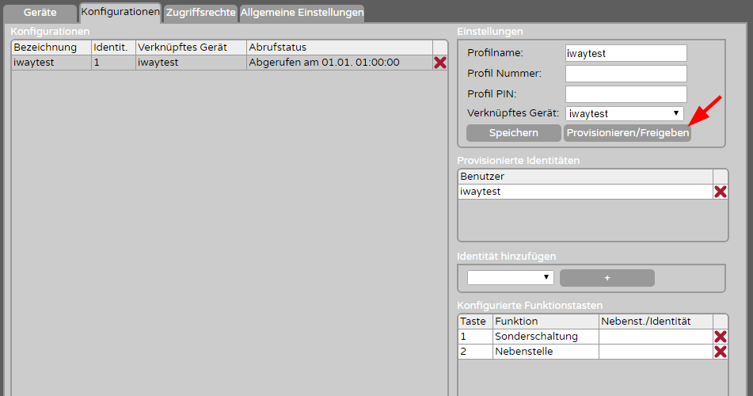
Task: Click the Speichern button
Action: coord(513,133)
